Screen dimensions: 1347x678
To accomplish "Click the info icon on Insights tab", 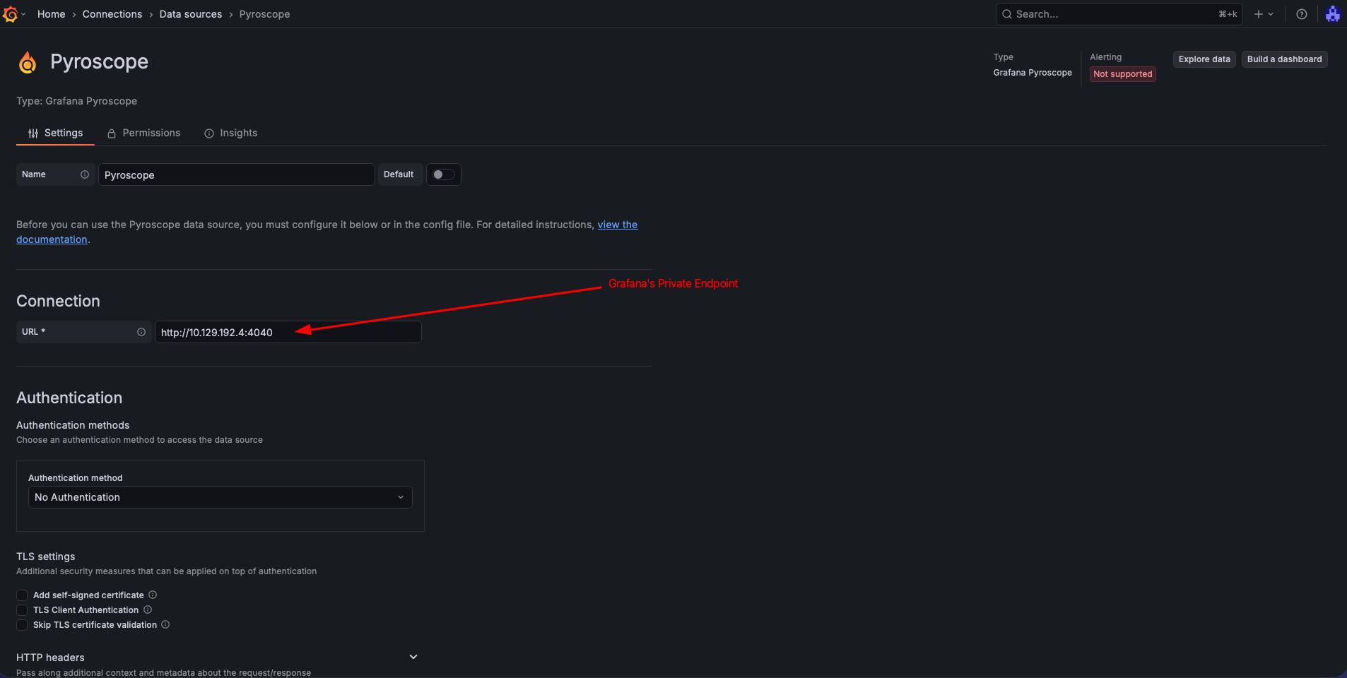I will pyautogui.click(x=209, y=133).
